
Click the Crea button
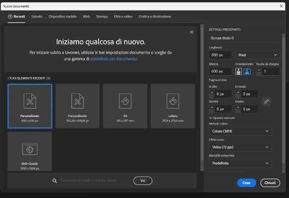(246, 183)
